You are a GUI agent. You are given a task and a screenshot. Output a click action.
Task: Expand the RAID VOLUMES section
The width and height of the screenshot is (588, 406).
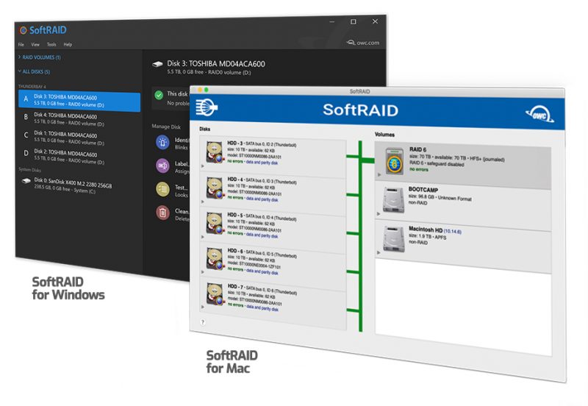39,57
